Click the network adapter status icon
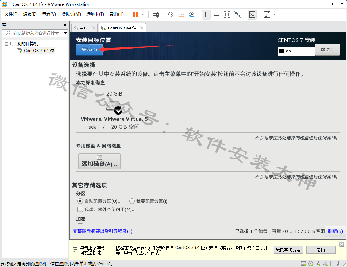 318,264
